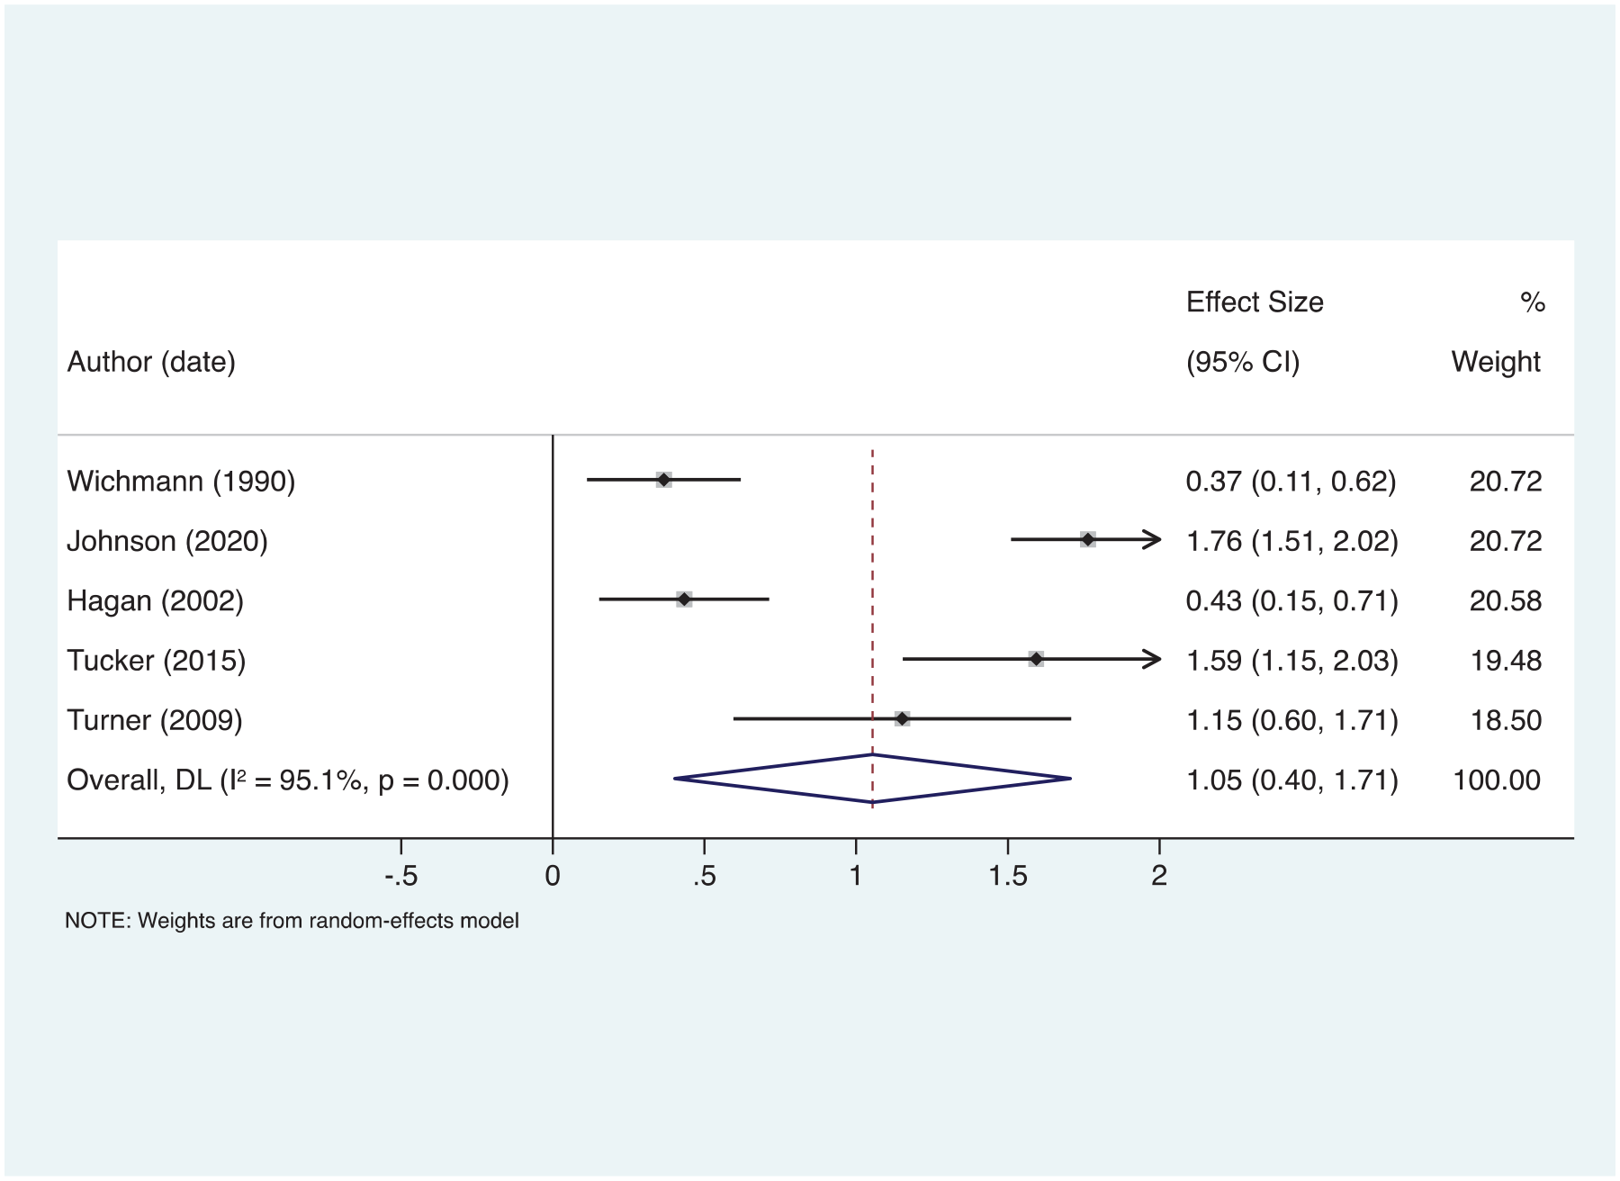1620x1181 pixels.
Task: Select the Author (date) column header
Action: click(151, 362)
